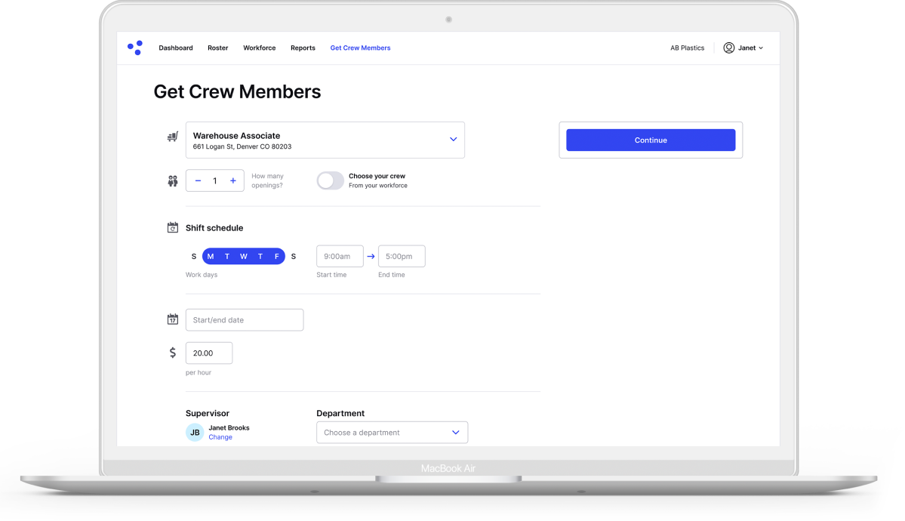Click the Change supervisor link

point(220,437)
